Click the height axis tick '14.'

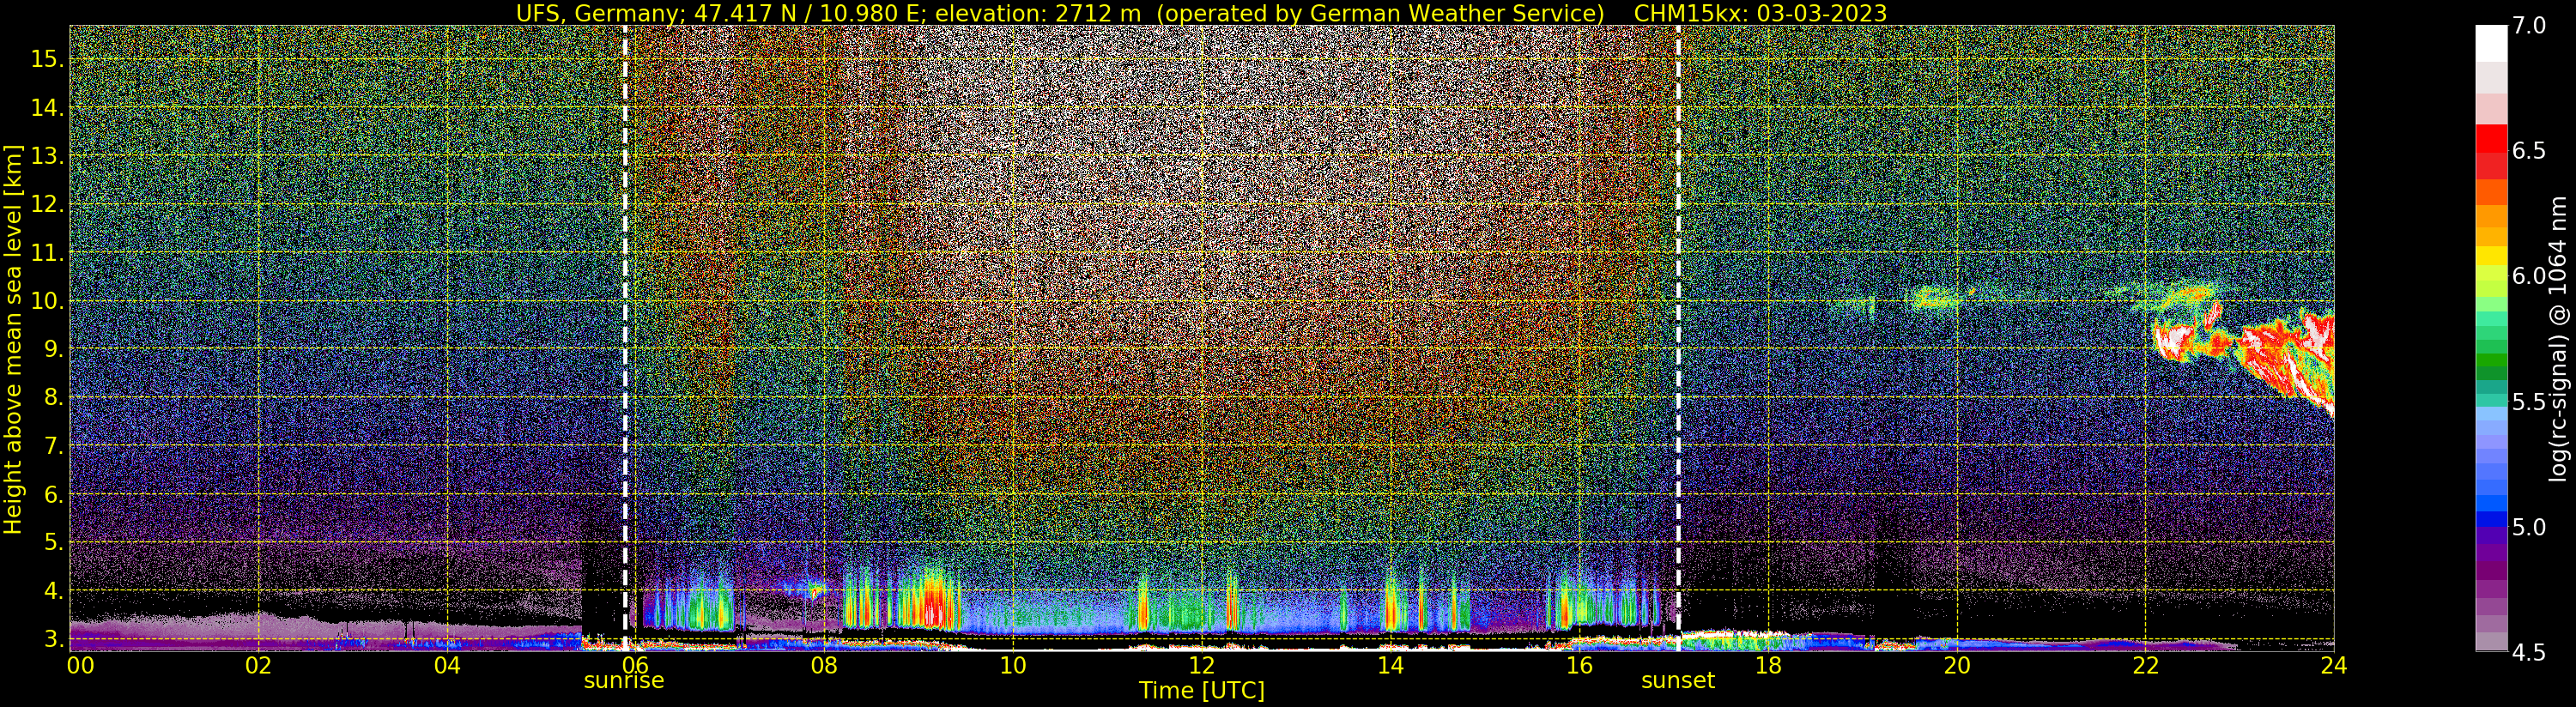tap(47, 107)
